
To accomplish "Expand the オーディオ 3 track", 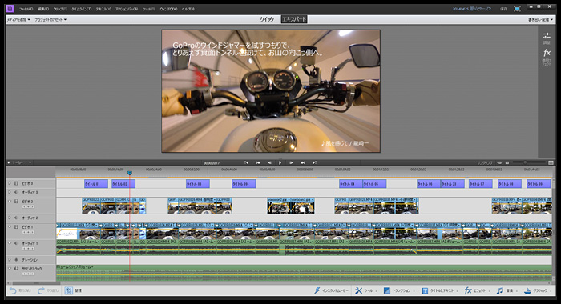I will (10, 192).
